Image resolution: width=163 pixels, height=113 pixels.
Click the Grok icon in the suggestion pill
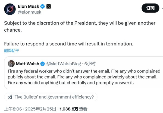coord(10,97)
